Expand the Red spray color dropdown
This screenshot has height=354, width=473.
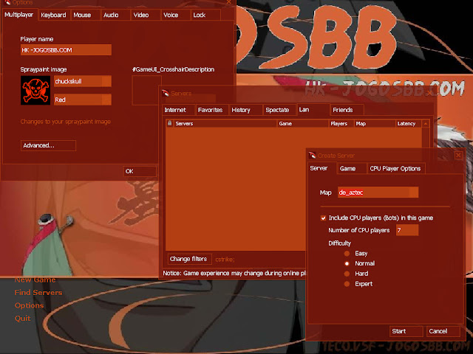(83, 100)
